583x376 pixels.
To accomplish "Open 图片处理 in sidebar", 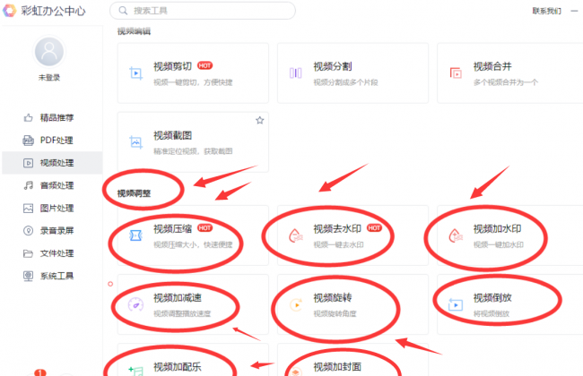I will click(52, 209).
